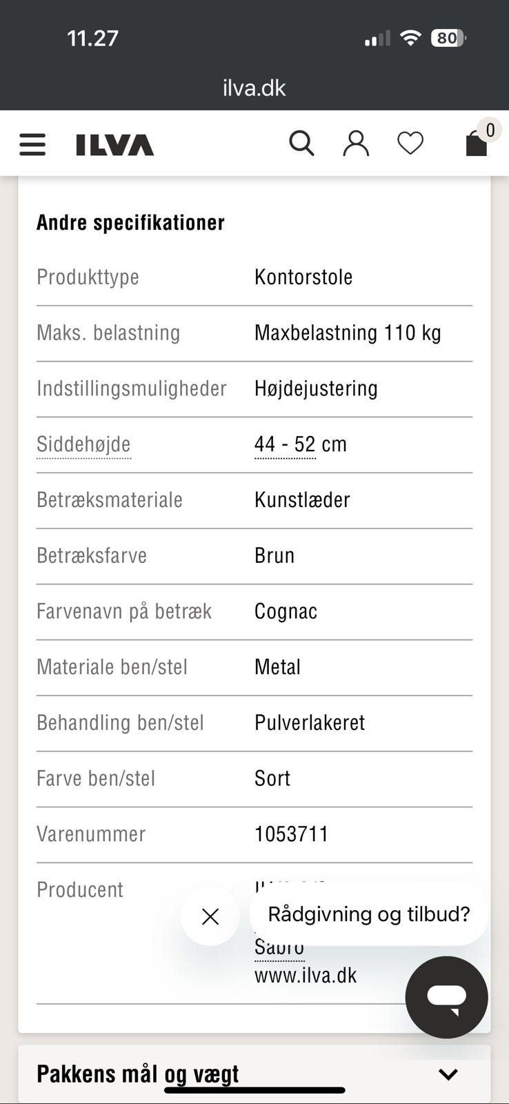Open the www.ilva.dk producer link
Image resolution: width=509 pixels, height=1104 pixels.
tap(306, 976)
